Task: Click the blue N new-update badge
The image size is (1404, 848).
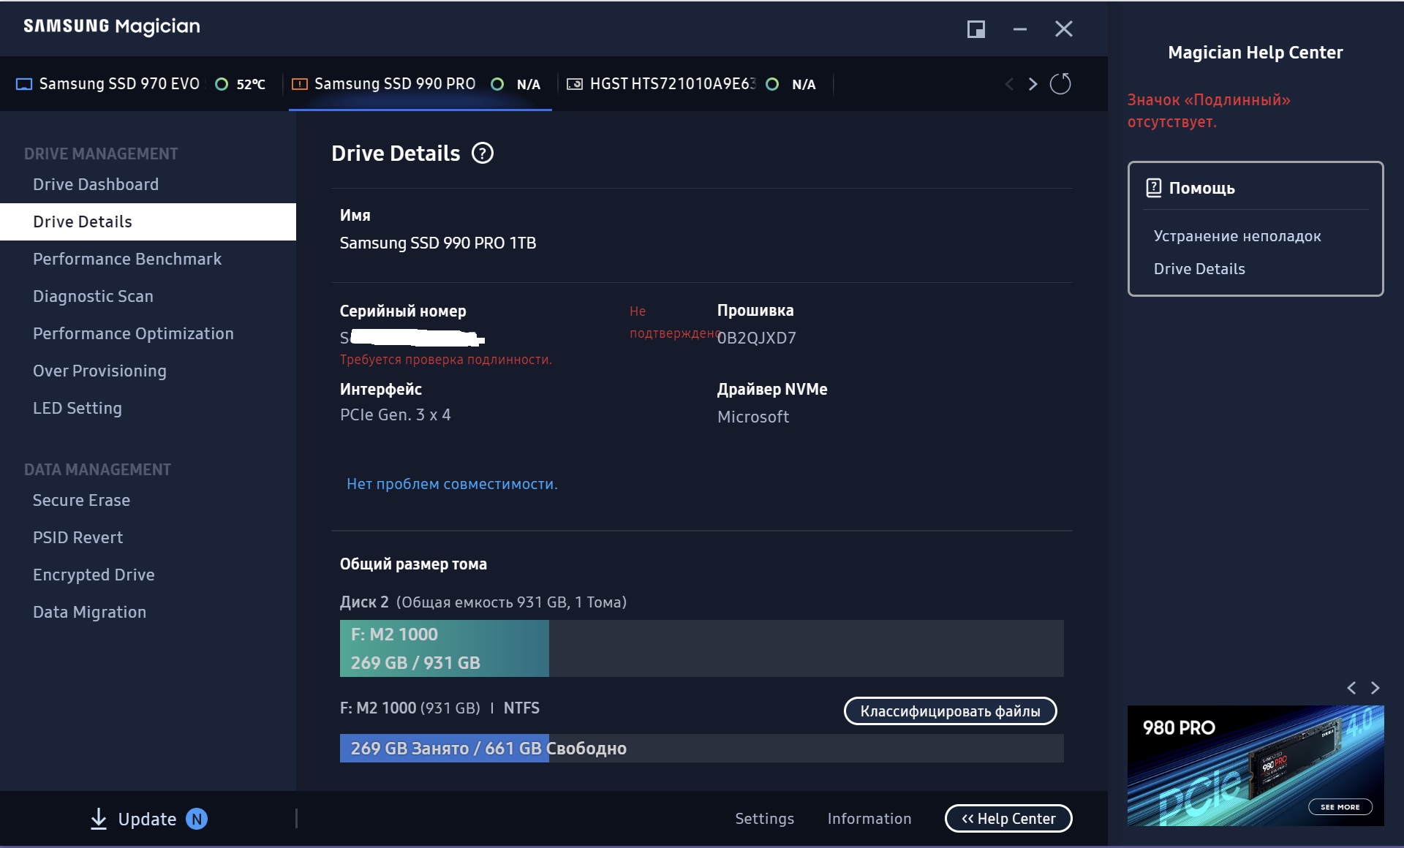Action: pyautogui.click(x=196, y=819)
